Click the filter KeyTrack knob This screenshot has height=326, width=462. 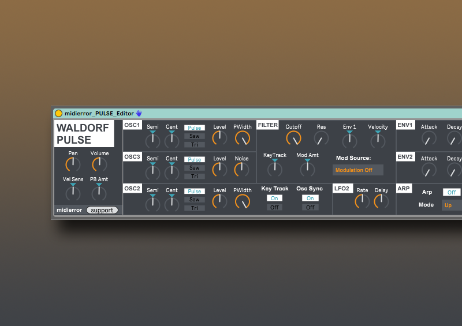pos(275,168)
